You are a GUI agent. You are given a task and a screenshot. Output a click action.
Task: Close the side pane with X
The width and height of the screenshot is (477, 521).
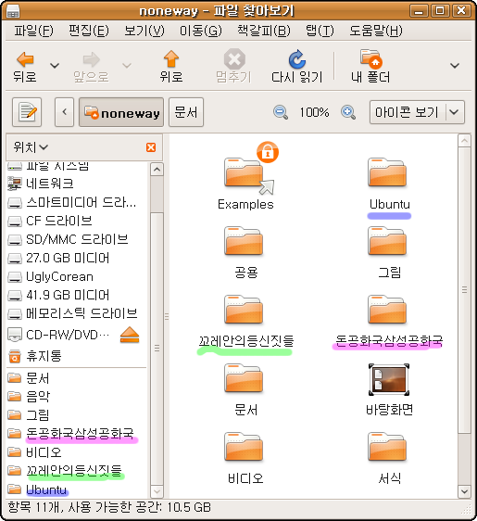click(151, 147)
